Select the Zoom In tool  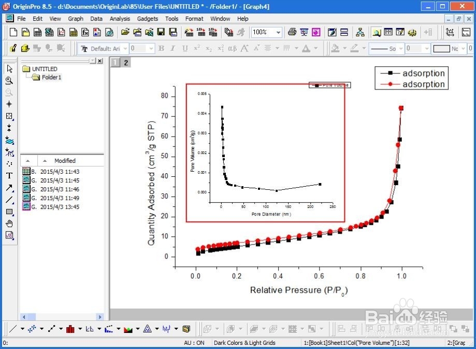tap(9, 81)
